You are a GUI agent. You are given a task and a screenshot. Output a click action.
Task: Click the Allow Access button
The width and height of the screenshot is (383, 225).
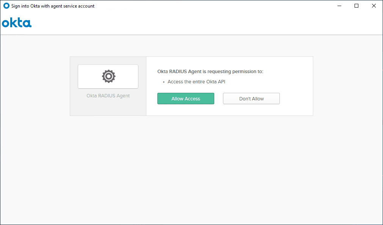click(186, 98)
